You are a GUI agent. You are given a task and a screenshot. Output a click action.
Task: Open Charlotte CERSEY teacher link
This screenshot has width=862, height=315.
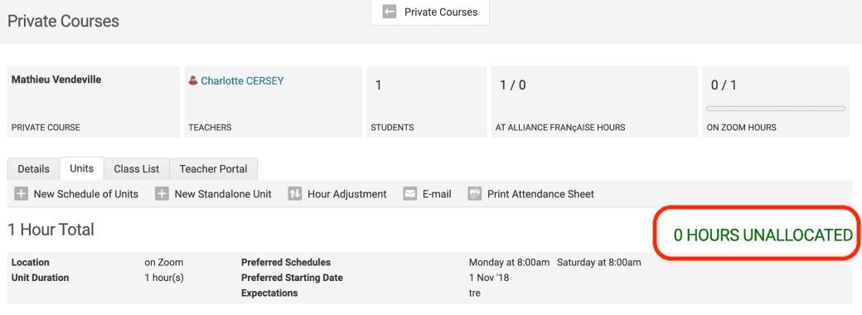click(242, 80)
